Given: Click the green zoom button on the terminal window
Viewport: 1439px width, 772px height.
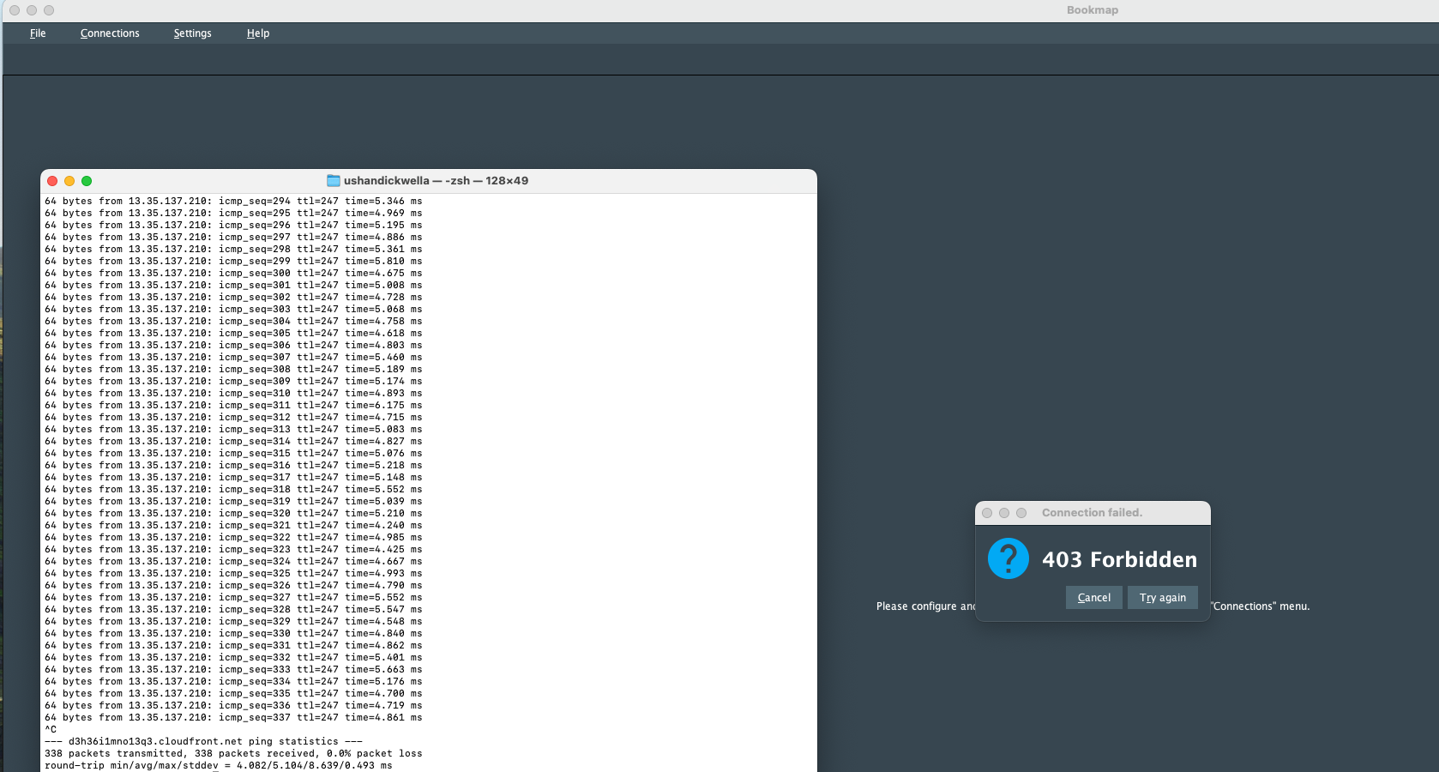Looking at the screenshot, I should point(86,181).
